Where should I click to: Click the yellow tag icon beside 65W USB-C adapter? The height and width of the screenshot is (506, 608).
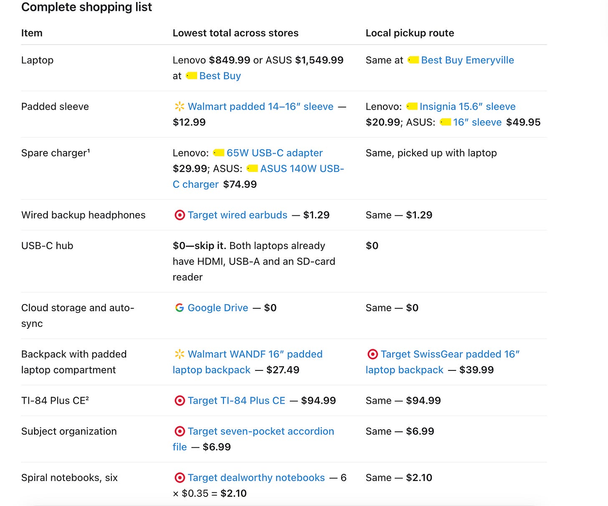pos(219,153)
